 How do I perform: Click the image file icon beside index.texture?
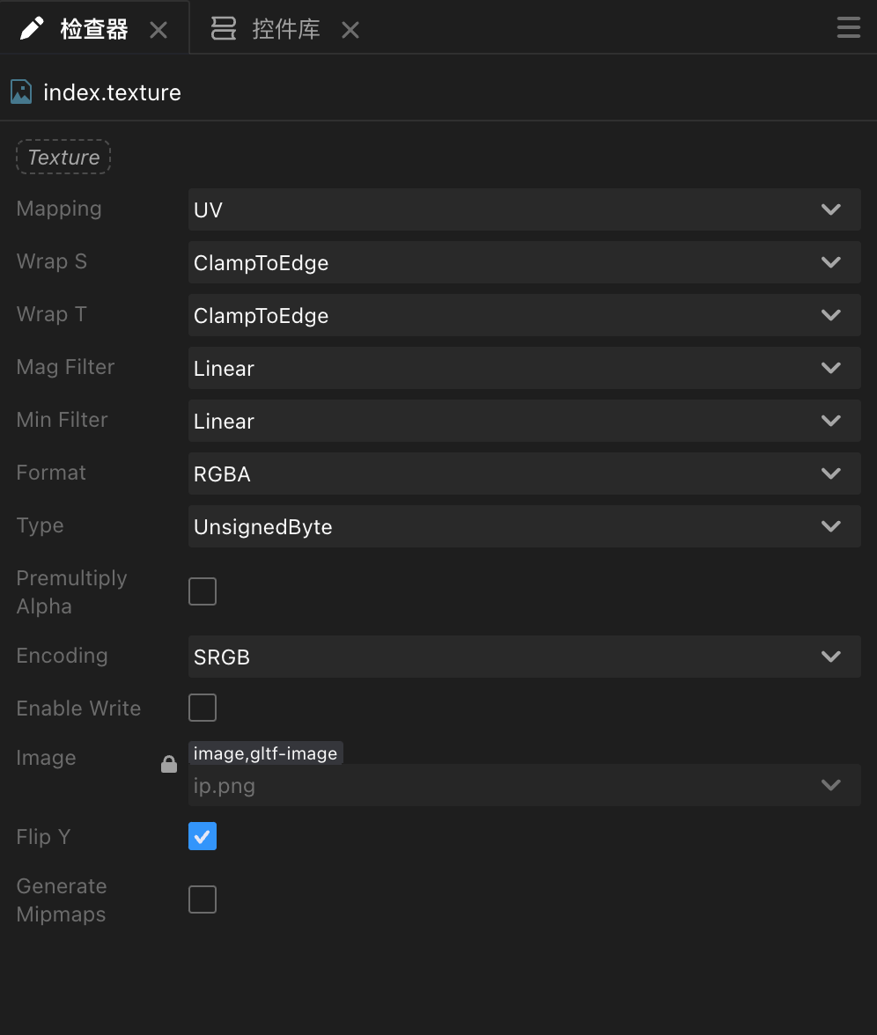pyautogui.click(x=21, y=92)
